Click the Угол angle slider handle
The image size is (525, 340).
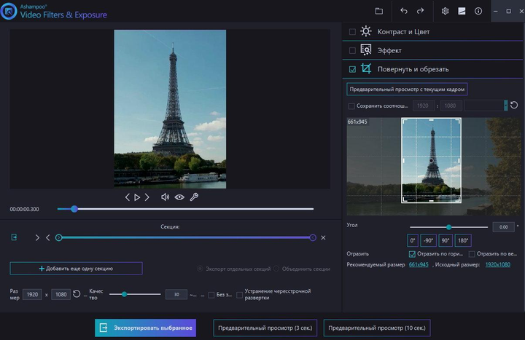(x=448, y=227)
